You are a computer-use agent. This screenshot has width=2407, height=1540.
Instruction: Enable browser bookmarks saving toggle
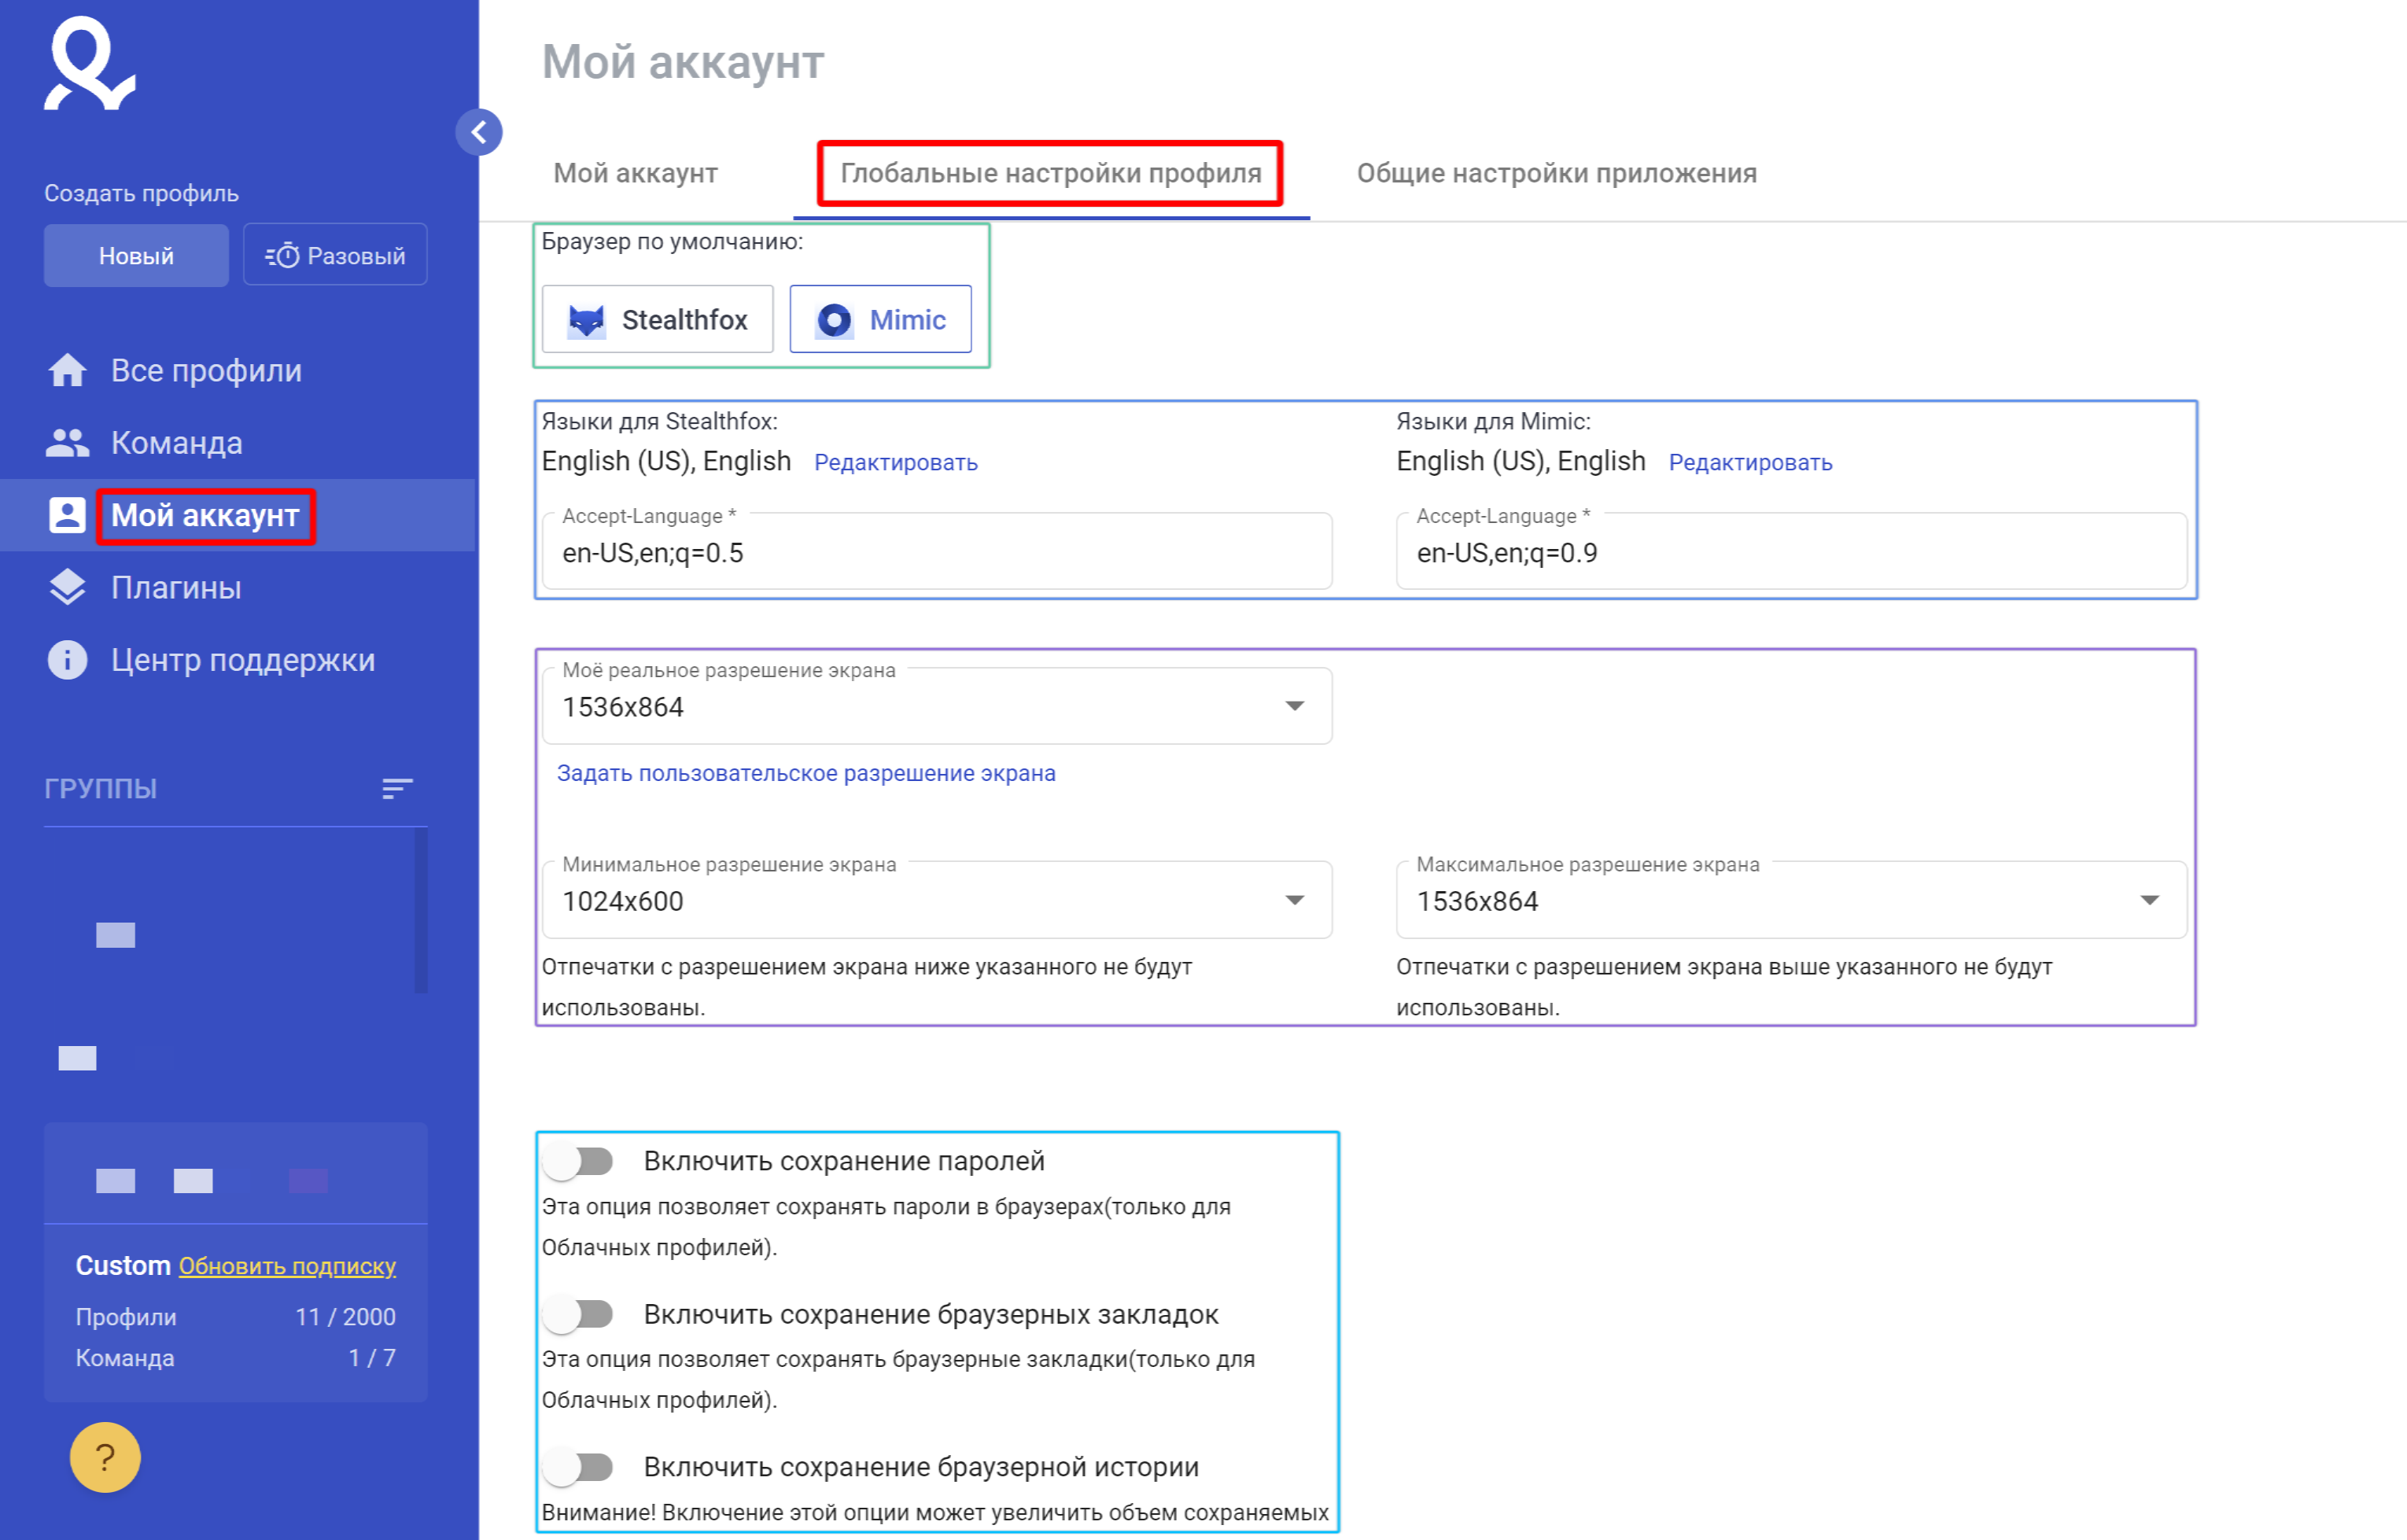coord(578,1314)
